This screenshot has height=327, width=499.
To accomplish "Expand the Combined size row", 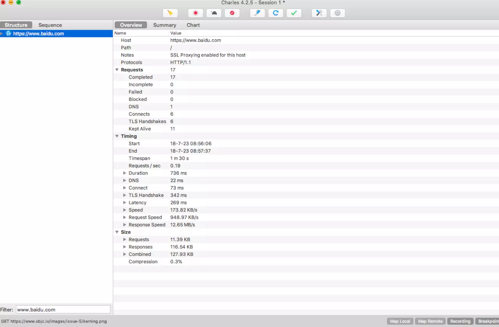I will coord(125,255).
